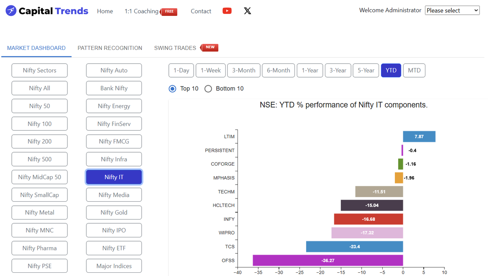Open the Contact page
The height and width of the screenshot is (276, 488).
[x=201, y=11]
